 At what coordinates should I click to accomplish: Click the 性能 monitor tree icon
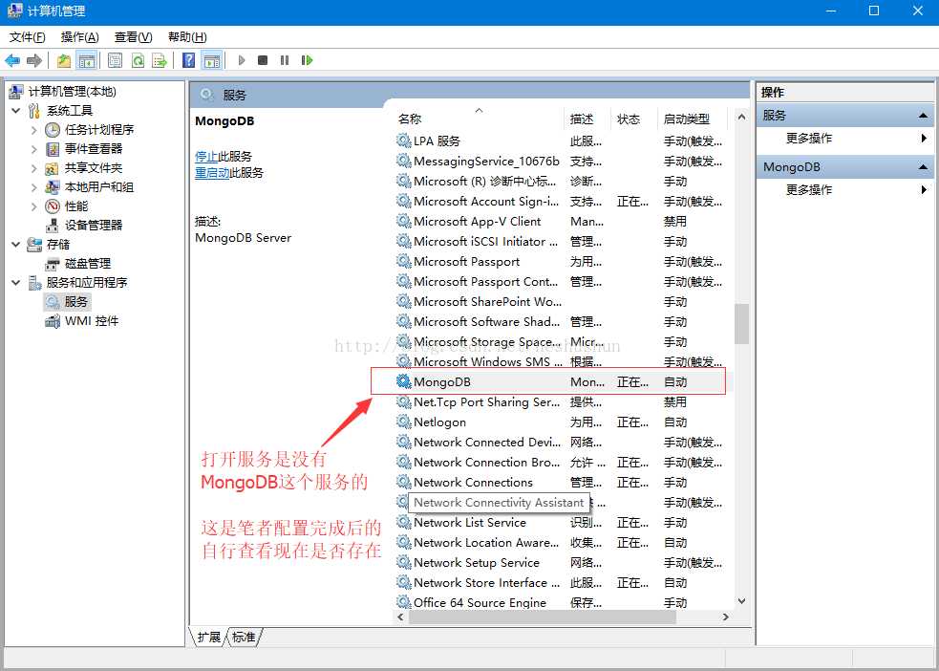click(53, 206)
